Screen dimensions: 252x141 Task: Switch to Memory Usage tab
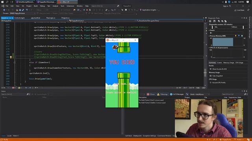click(228, 63)
